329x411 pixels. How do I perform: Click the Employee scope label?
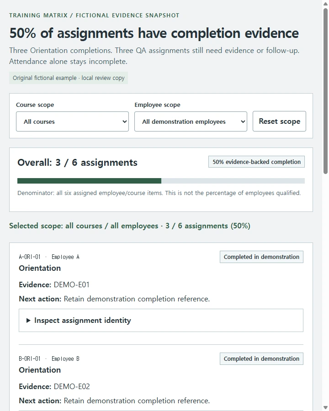click(x=157, y=105)
